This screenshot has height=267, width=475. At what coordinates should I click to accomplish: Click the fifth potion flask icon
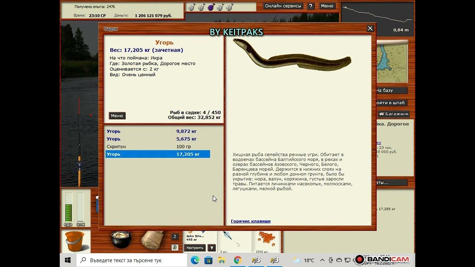(x=230, y=7)
